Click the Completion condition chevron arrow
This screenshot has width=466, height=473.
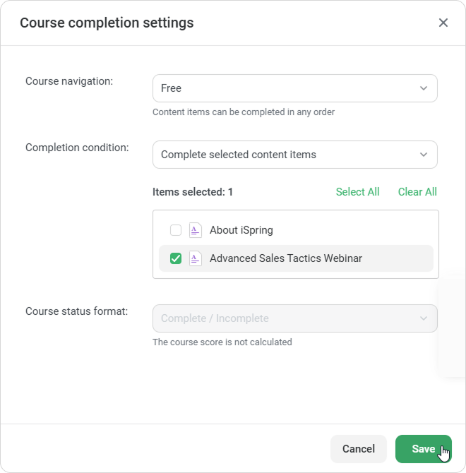pyautogui.click(x=424, y=155)
